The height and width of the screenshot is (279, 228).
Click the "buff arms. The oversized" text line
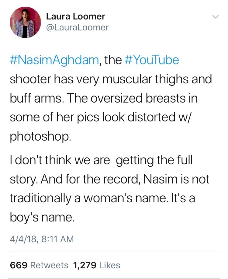click(x=103, y=99)
